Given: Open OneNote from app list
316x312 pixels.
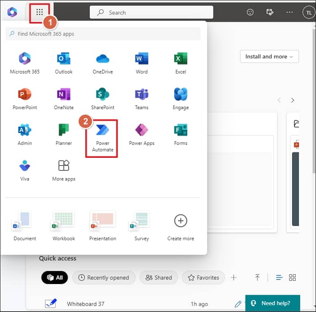Looking at the screenshot, I should pos(64,99).
